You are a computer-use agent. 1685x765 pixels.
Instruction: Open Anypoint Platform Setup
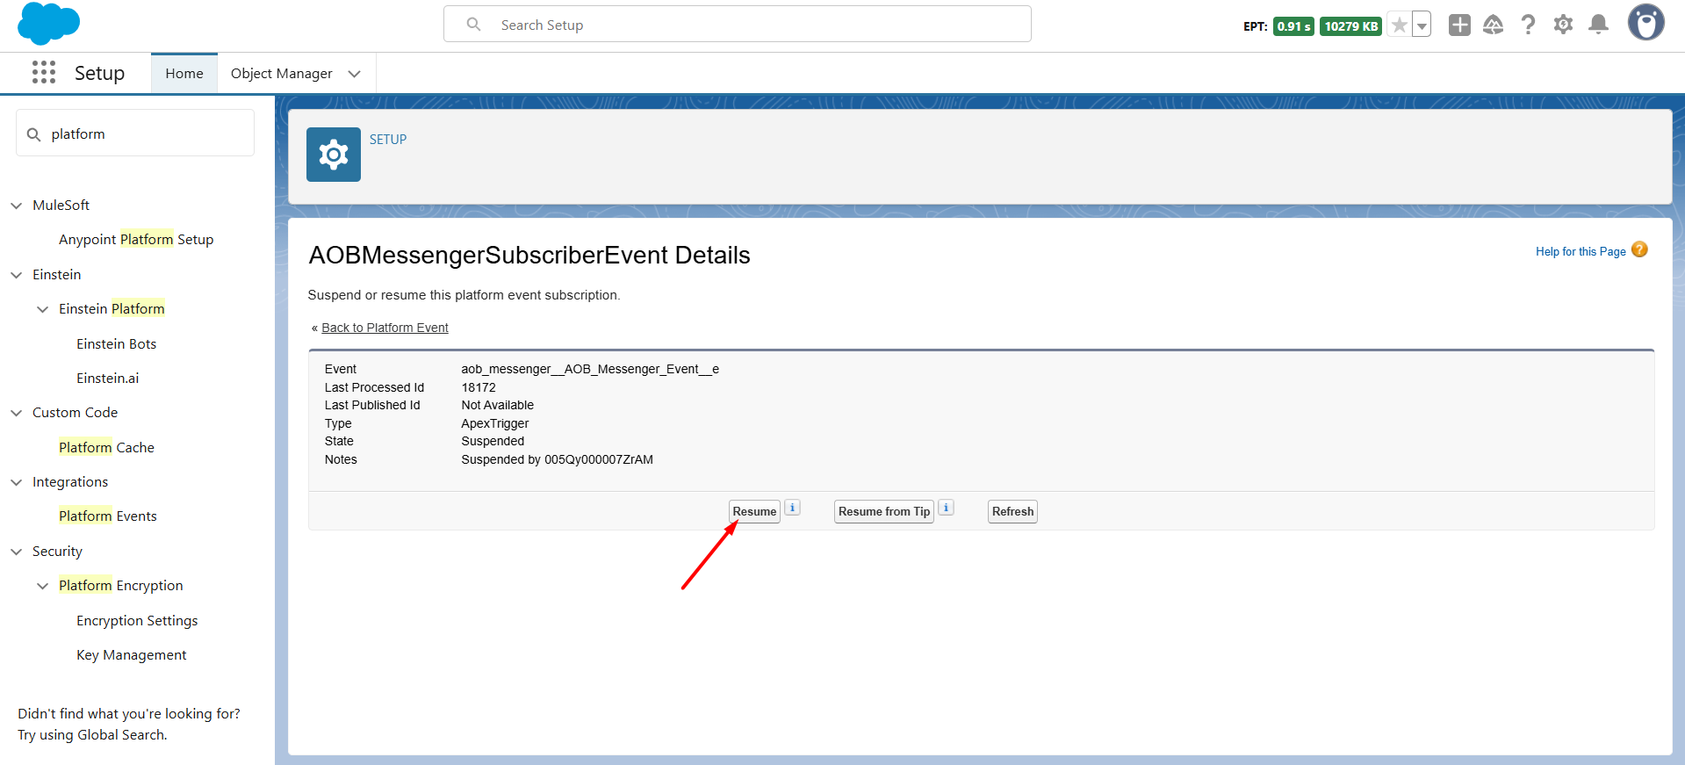(x=136, y=240)
